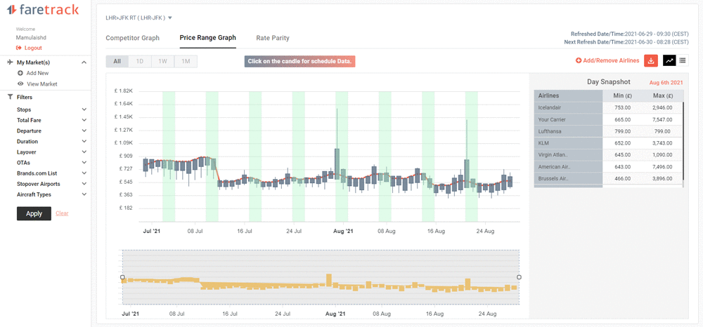Click the Max (£) column header
Viewport: 703px width, 327px height.
click(x=664, y=95)
